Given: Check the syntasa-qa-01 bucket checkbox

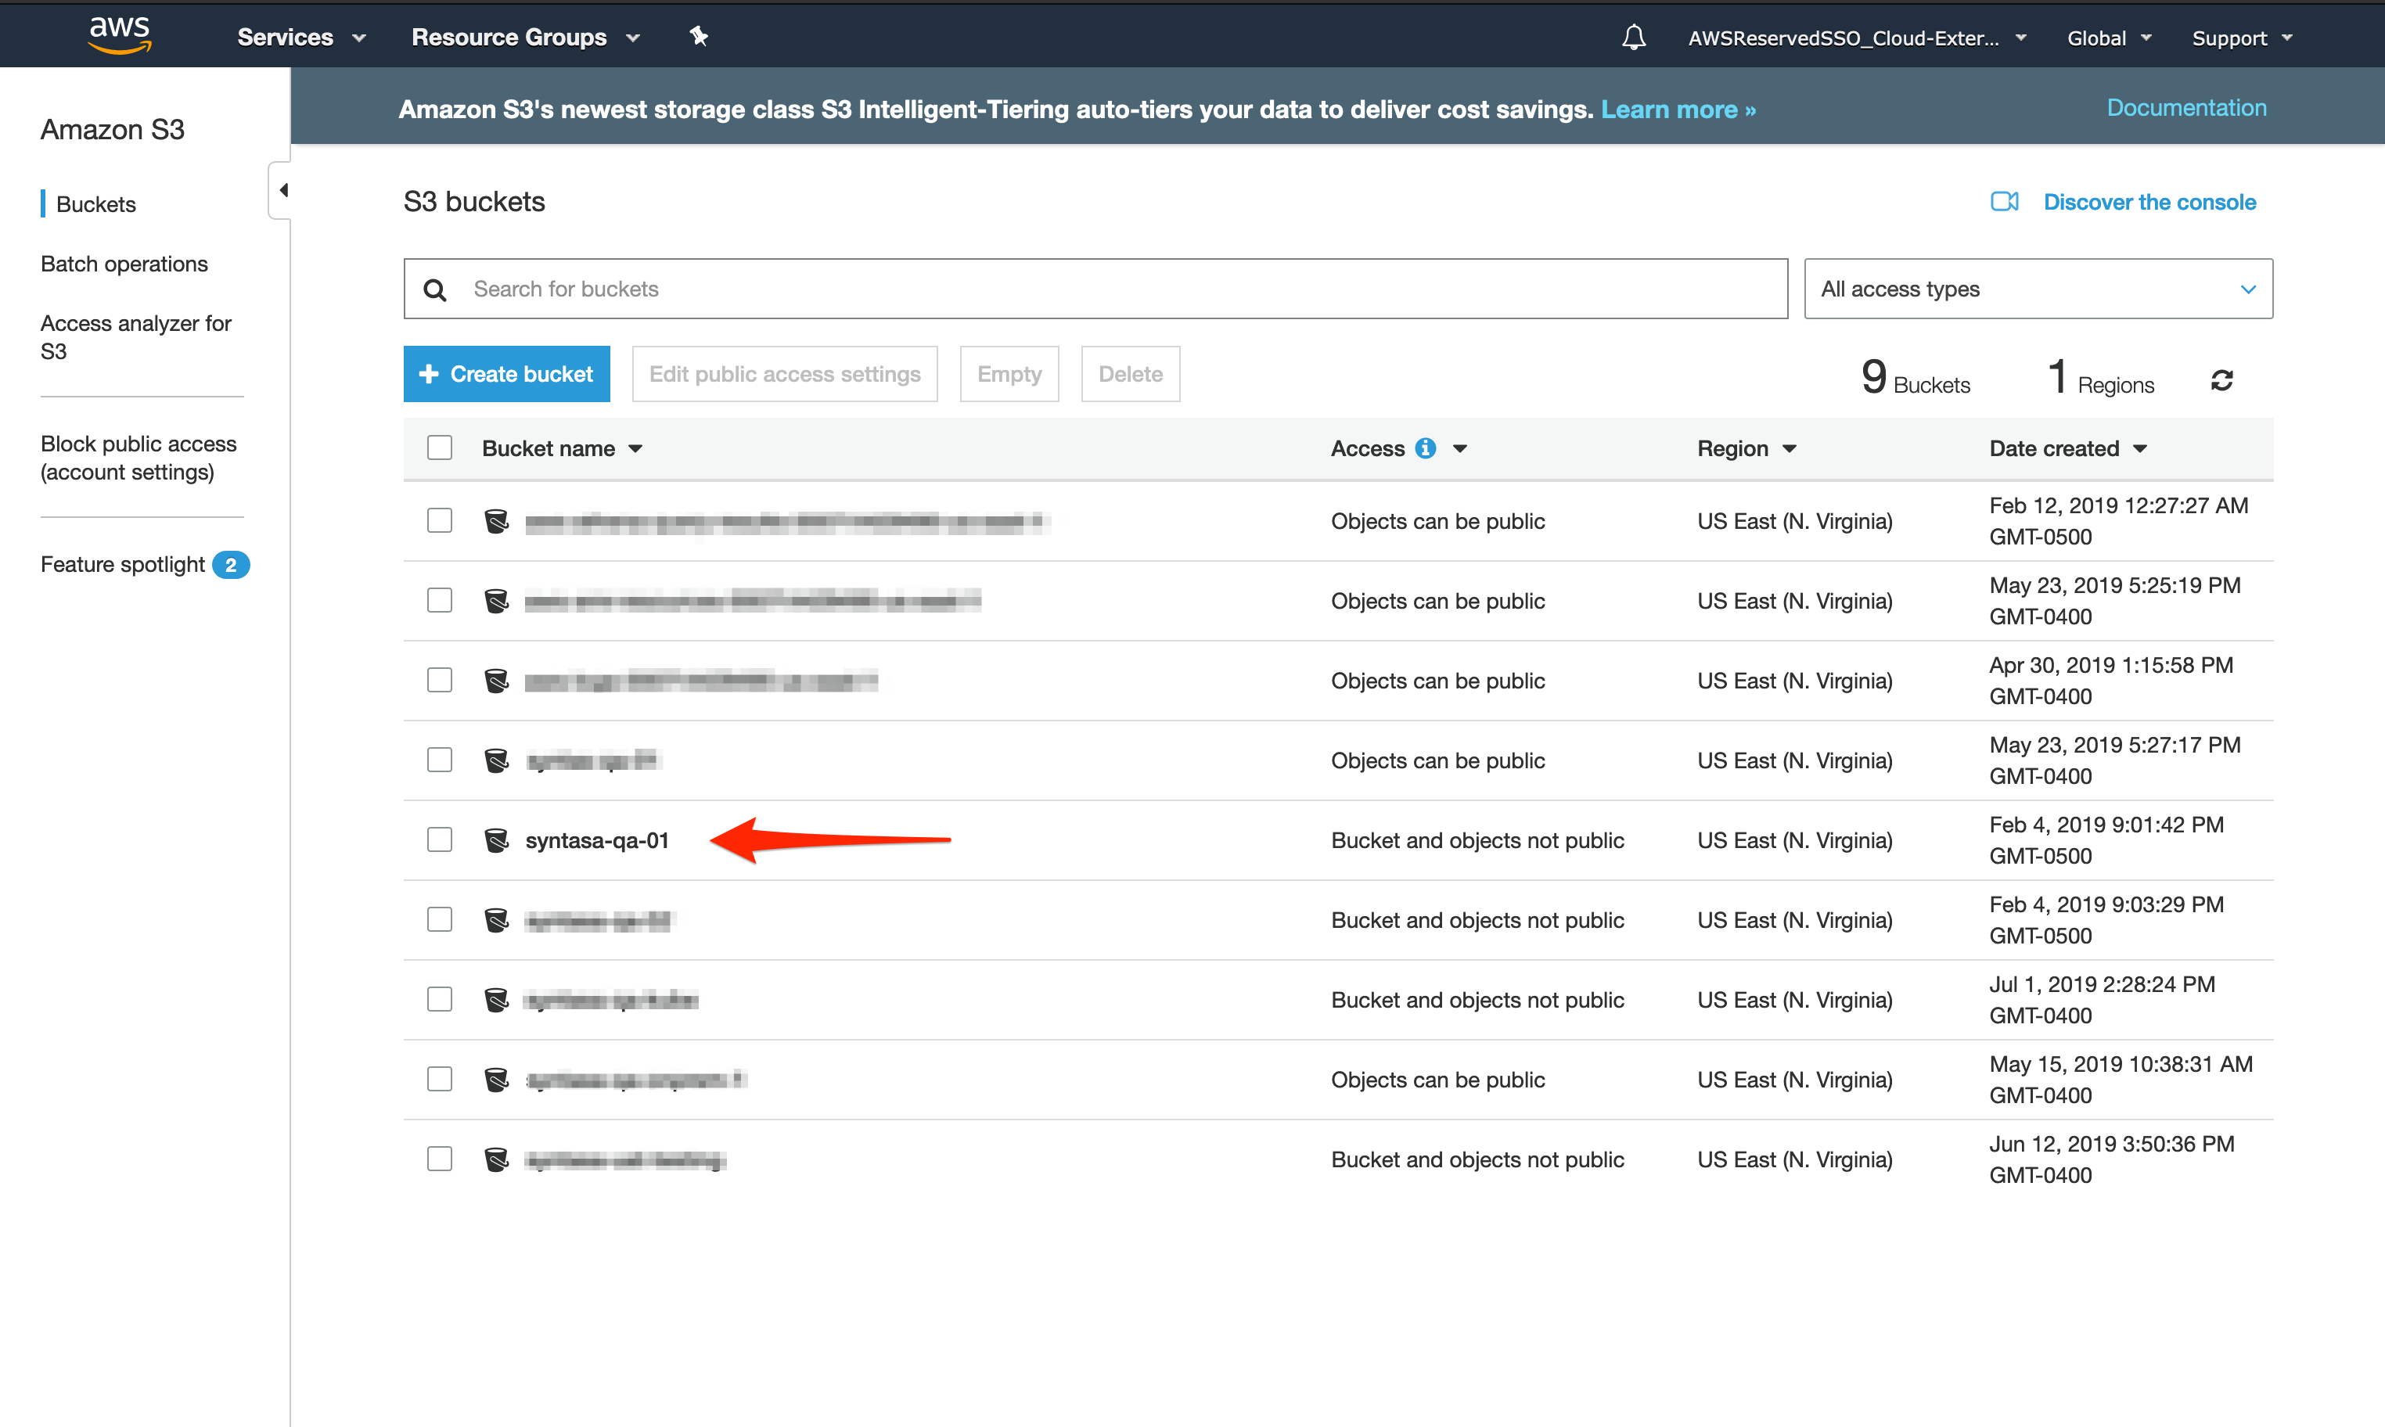Looking at the screenshot, I should point(440,839).
